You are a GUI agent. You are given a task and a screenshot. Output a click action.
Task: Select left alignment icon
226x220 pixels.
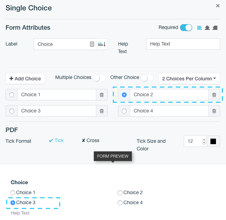pos(199,28)
